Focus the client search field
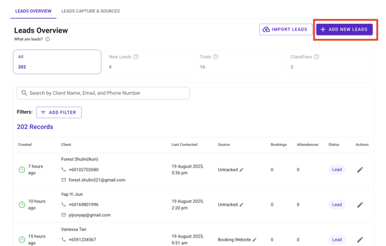 click(103, 93)
